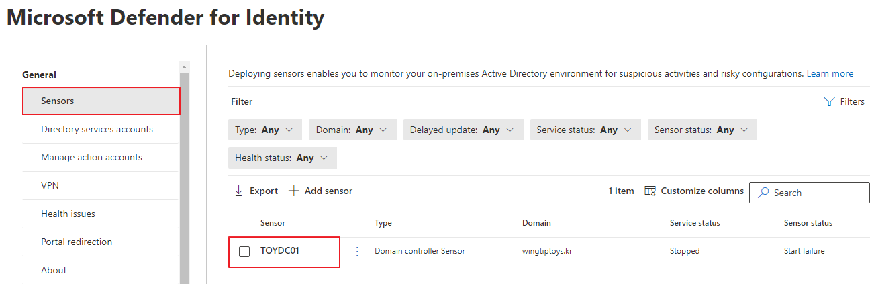Expand the Domain: Any filter dropdown
This screenshot has height=284, width=872.
point(352,130)
